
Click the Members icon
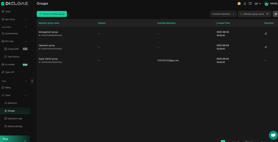[5, 103]
